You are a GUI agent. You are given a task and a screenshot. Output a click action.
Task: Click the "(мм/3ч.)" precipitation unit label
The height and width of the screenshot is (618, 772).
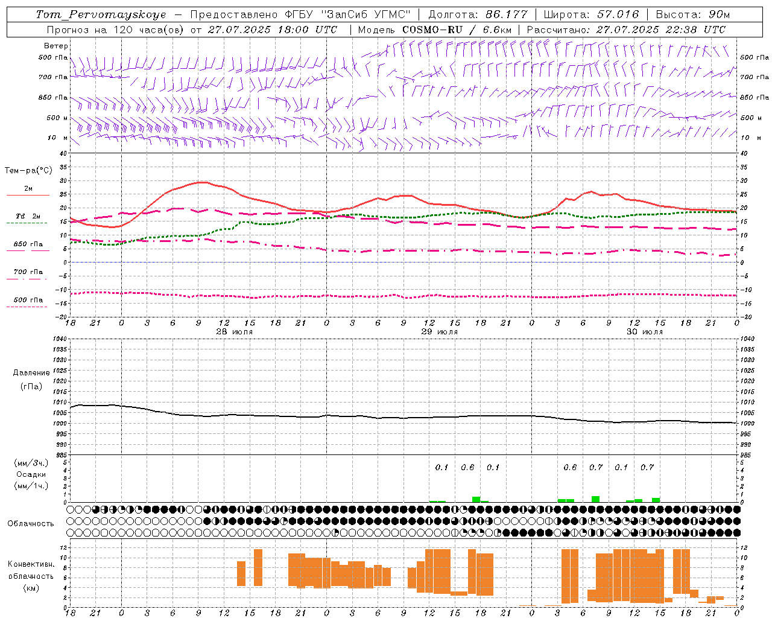click(31, 463)
